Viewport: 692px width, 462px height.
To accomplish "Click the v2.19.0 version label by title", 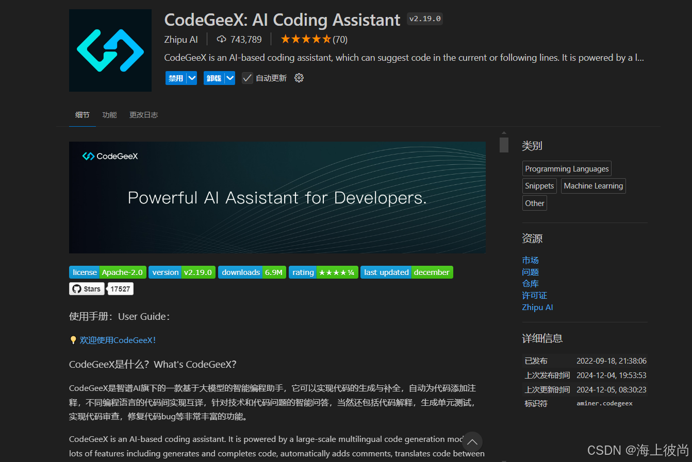I will pos(425,19).
